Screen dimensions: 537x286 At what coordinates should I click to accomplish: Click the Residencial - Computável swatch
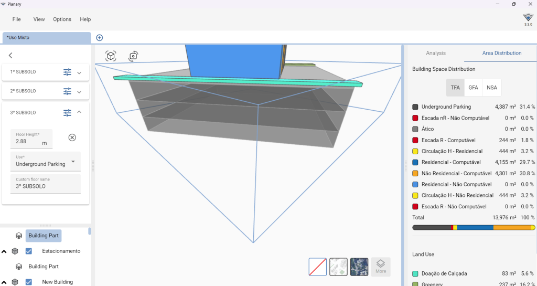click(415, 162)
